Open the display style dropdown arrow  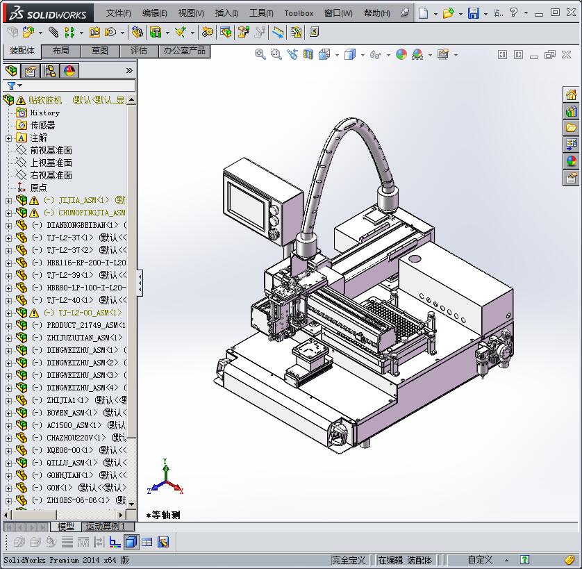363,55
